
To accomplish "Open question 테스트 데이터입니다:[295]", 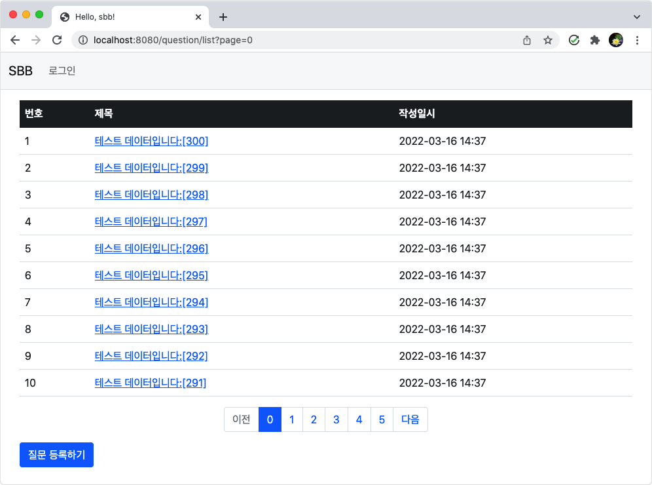I will (x=151, y=275).
